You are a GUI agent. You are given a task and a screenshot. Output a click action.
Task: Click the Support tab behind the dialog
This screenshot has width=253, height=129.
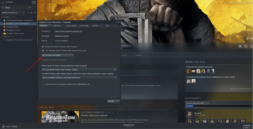[x=139, y=55]
